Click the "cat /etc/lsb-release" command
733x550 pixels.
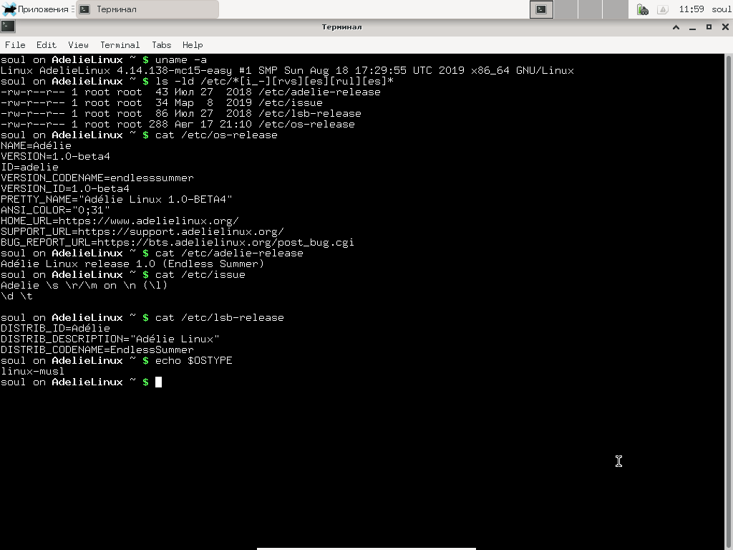220,317
